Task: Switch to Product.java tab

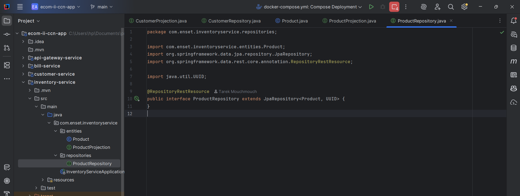Action: (x=291, y=21)
